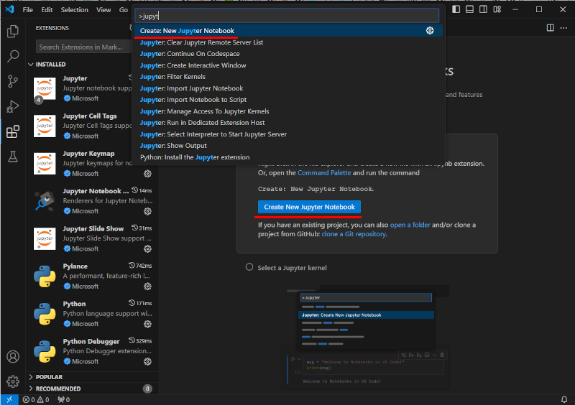
Task: Open the Edit menu
Action: coord(47,10)
